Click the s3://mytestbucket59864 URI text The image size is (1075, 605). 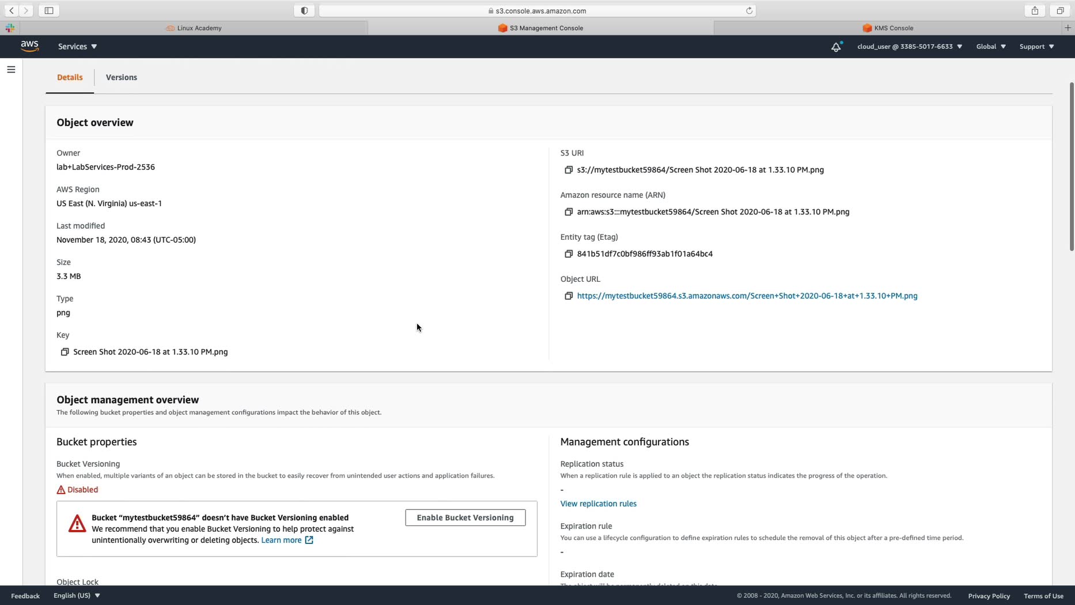point(701,170)
